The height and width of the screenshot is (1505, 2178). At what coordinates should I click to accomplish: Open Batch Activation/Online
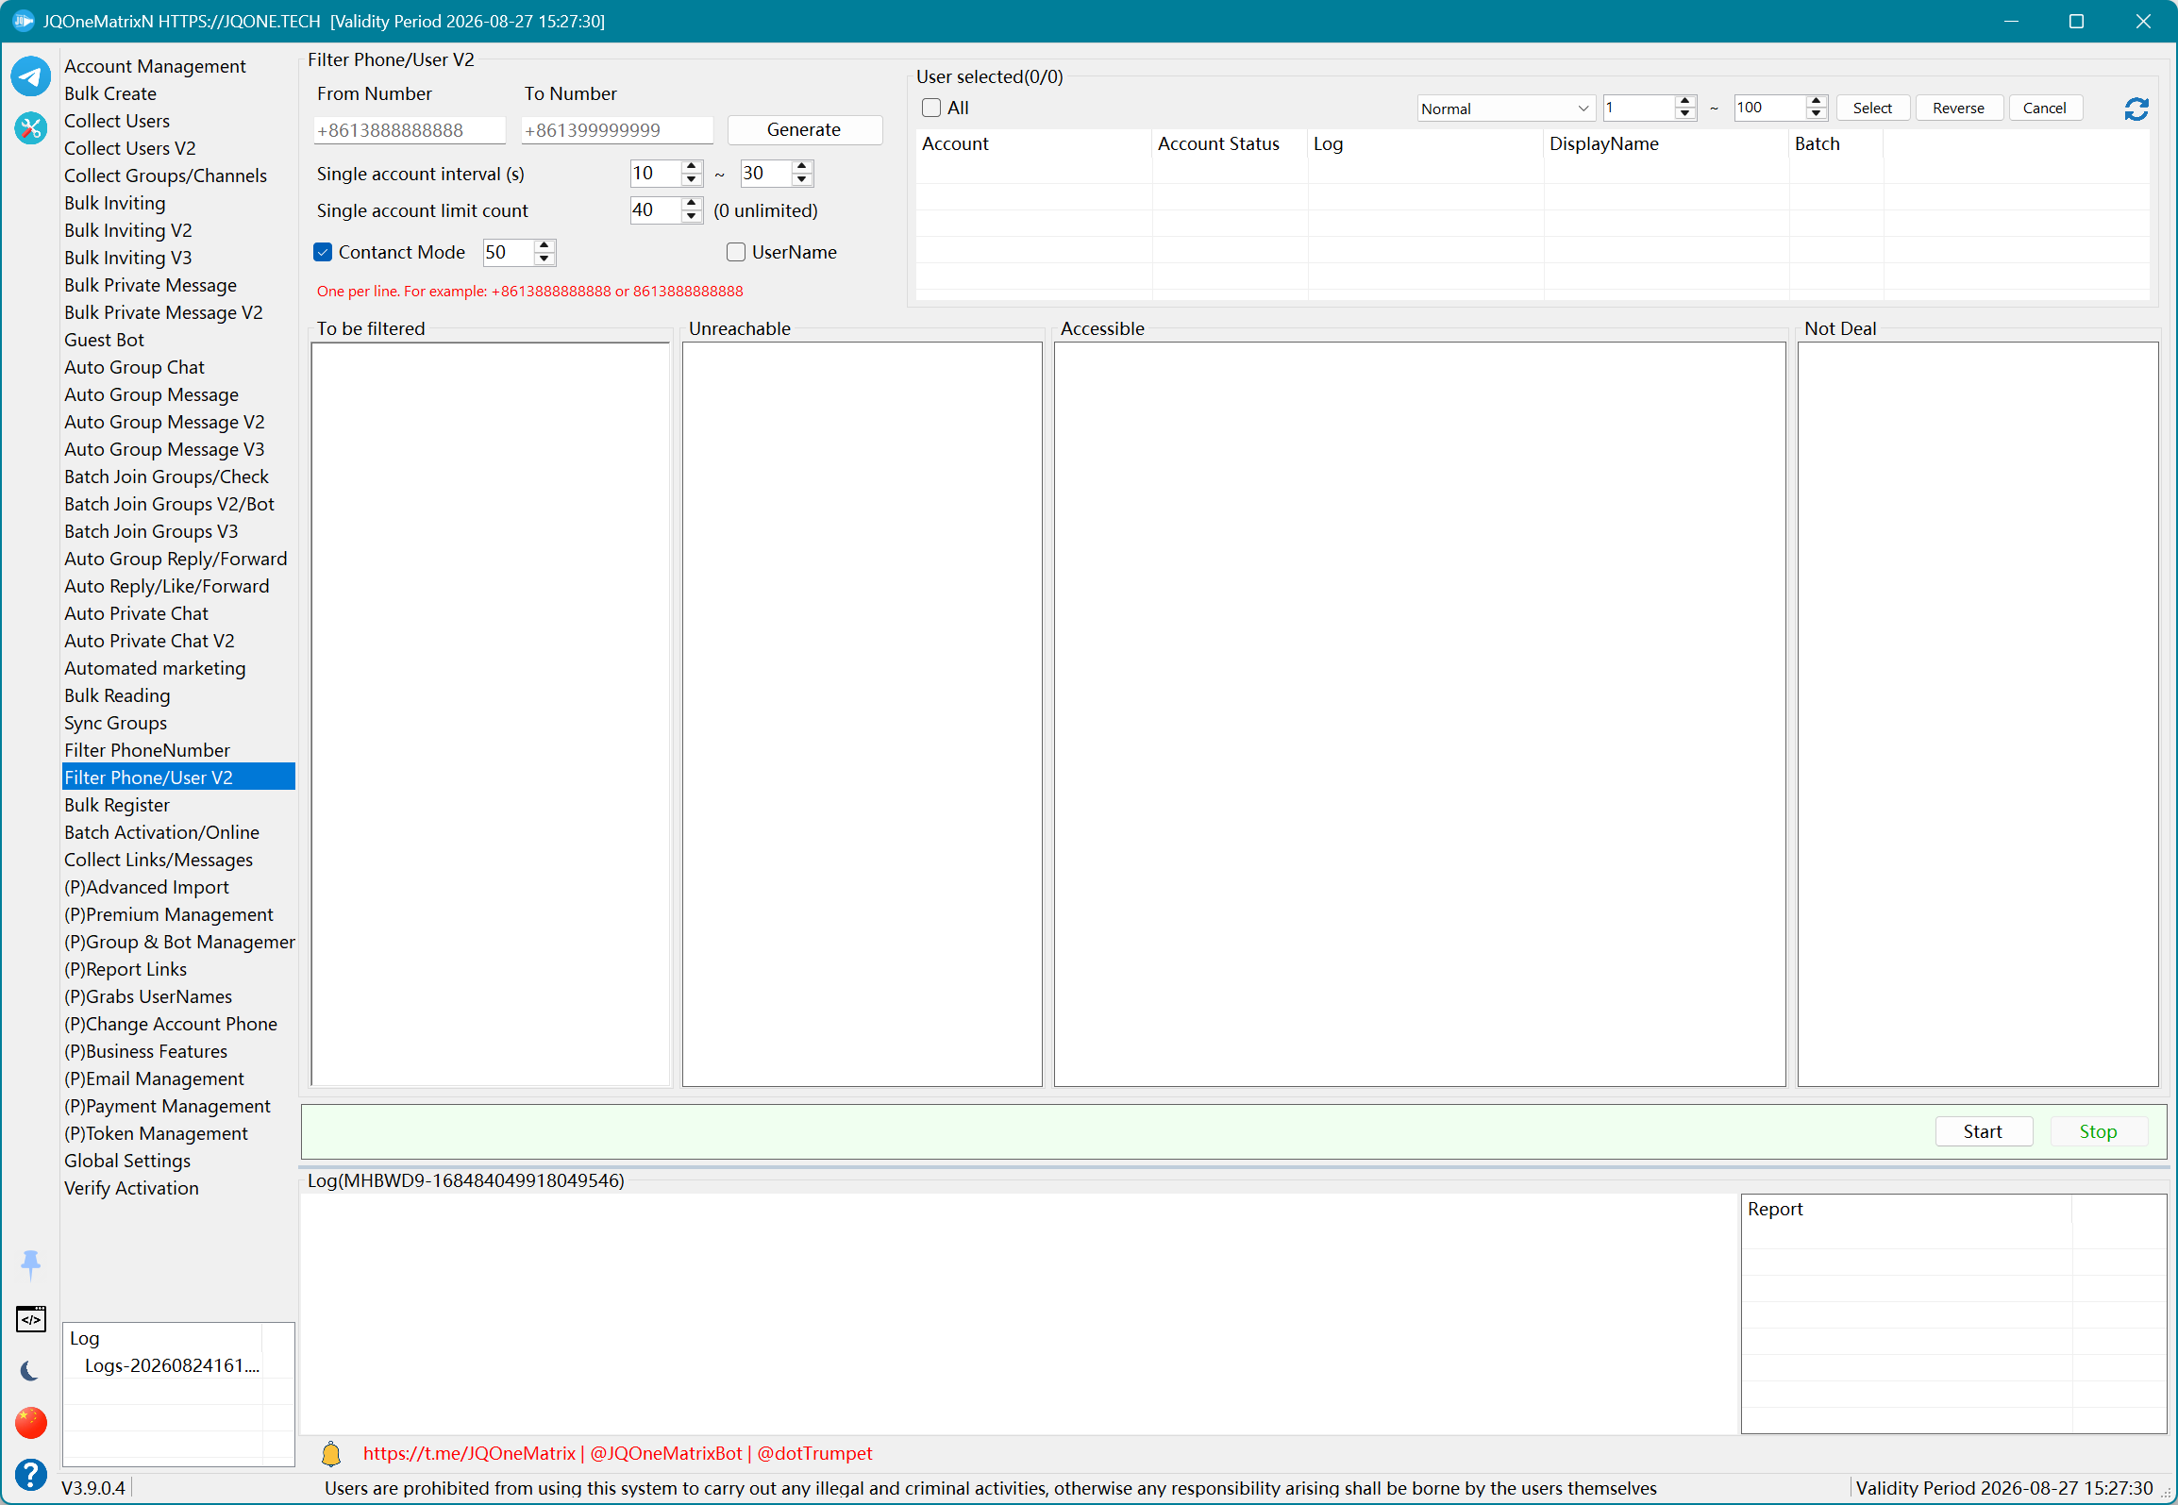[161, 832]
